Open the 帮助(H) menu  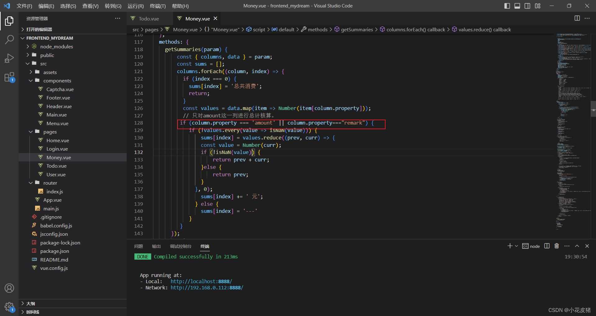(x=180, y=6)
